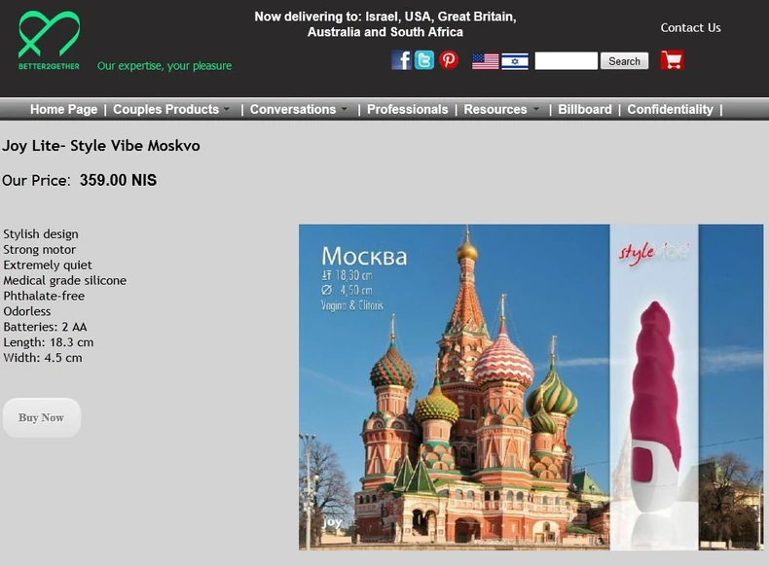Expand the Resources dropdown arrow
This screenshot has width=769, height=566.
pyautogui.click(x=535, y=109)
